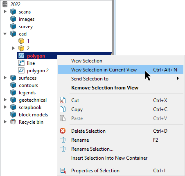Viewport: 185px width, 176px height.
Task: Click the 2022 database icon
Action: pyautogui.click(x=5, y=4)
